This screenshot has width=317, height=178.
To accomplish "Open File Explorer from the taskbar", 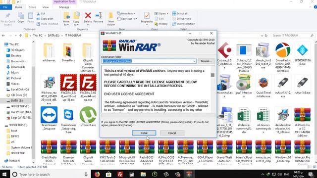I will (143, 174).
